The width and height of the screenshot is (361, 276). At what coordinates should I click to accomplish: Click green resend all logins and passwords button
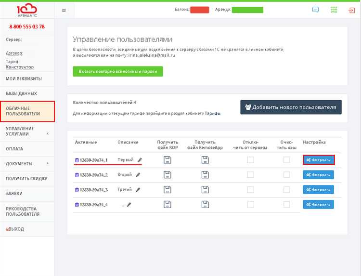pyautogui.click(x=118, y=71)
